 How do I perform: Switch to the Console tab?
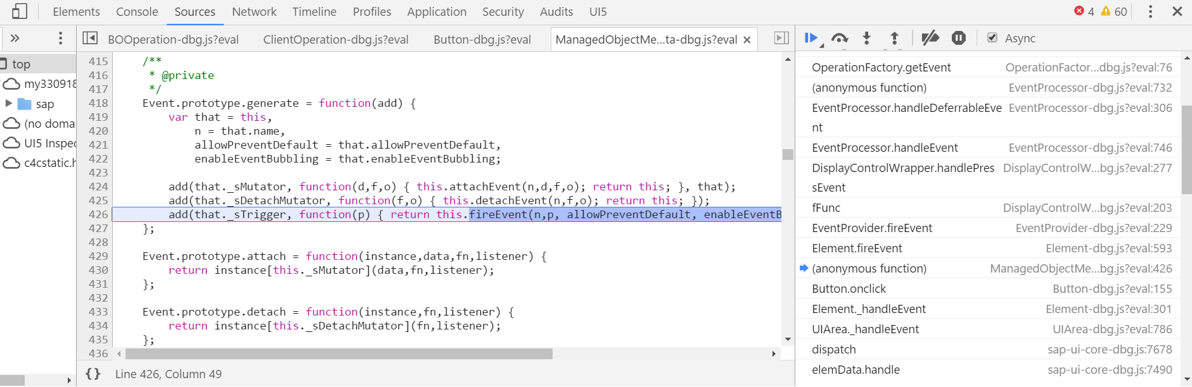[x=137, y=11]
